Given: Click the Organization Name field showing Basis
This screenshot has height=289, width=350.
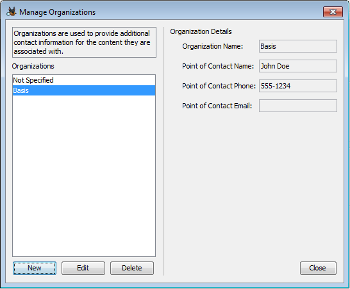Looking at the screenshot, I should pyautogui.click(x=298, y=46).
